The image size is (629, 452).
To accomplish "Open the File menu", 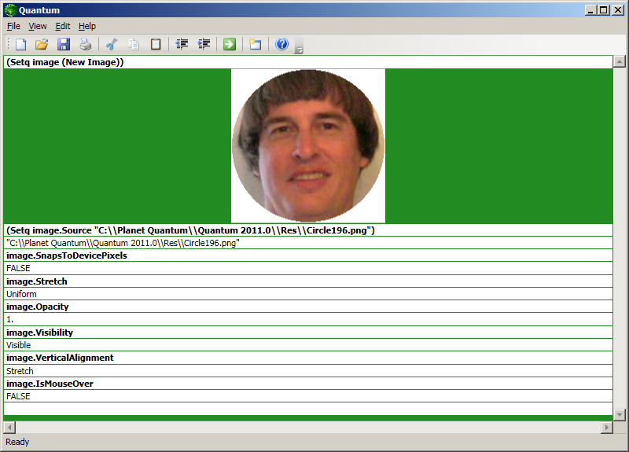I will pyautogui.click(x=13, y=26).
